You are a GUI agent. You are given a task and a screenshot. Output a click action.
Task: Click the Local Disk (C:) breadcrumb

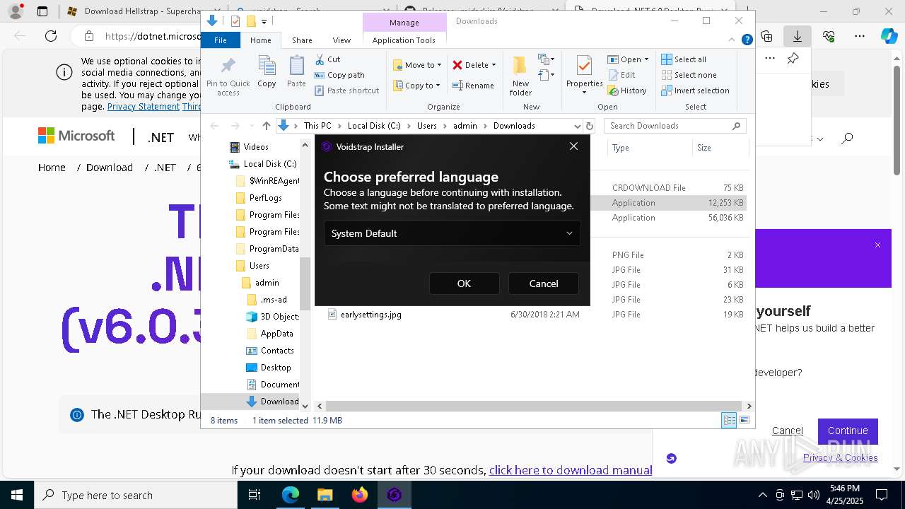(x=374, y=126)
